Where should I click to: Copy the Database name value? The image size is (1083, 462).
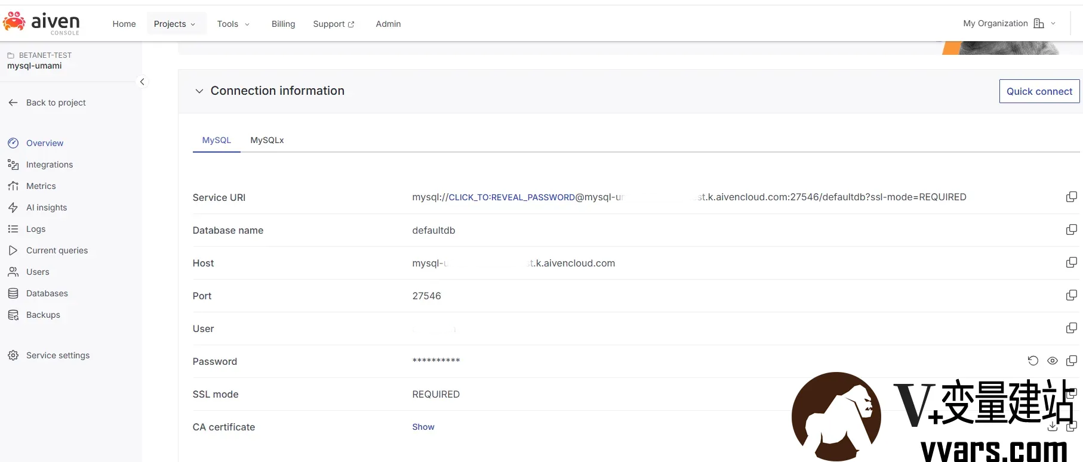(x=1072, y=230)
